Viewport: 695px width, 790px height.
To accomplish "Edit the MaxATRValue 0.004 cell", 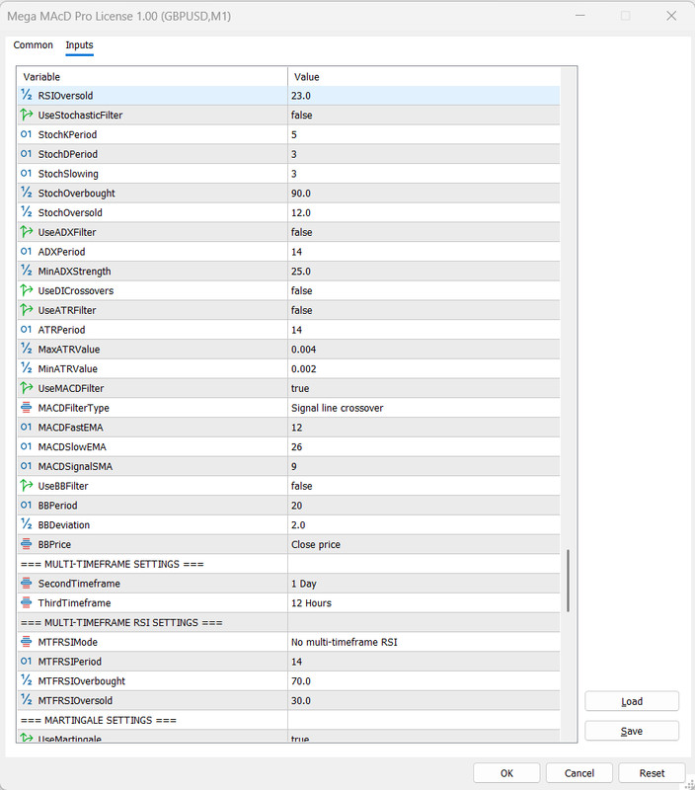I will [424, 350].
